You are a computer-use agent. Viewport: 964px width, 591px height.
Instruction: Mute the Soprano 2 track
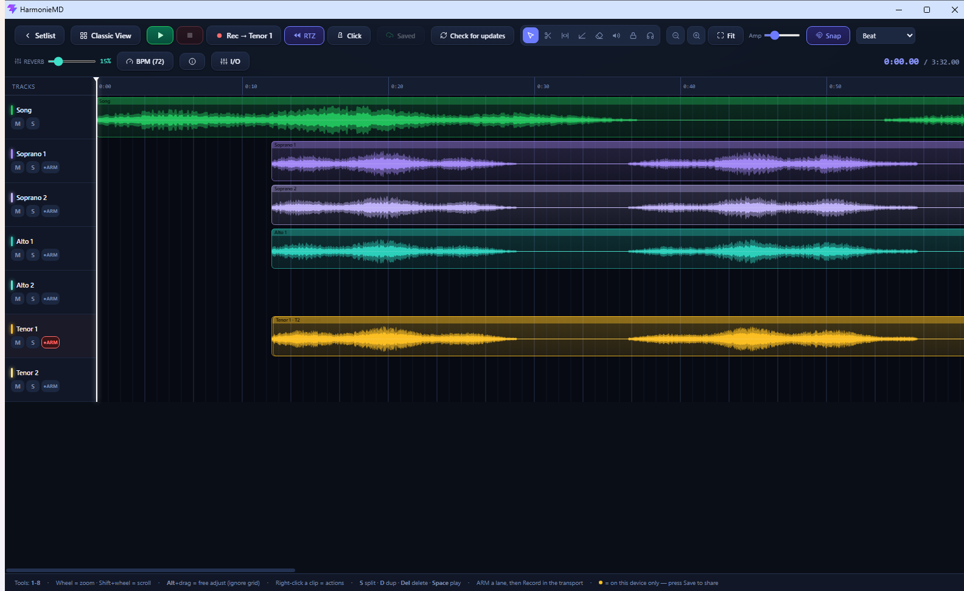[x=18, y=211]
